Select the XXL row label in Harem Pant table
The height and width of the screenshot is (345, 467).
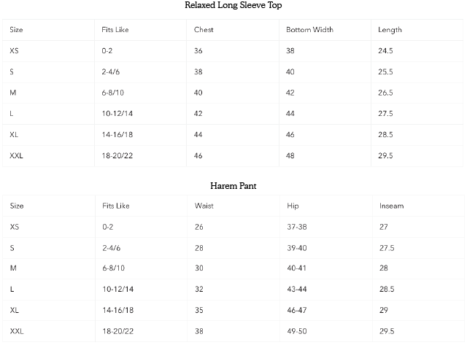[x=17, y=331]
